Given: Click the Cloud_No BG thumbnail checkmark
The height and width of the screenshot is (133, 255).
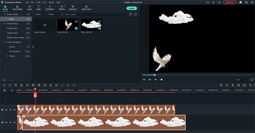Looking at the screenshot, I should click(x=99, y=28).
